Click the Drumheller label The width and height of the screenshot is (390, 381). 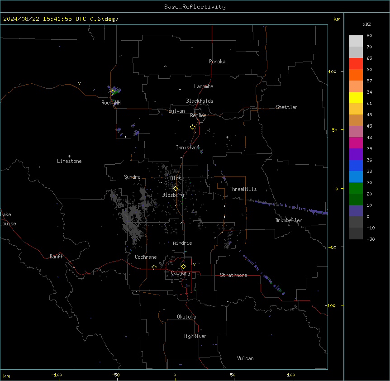289,220
